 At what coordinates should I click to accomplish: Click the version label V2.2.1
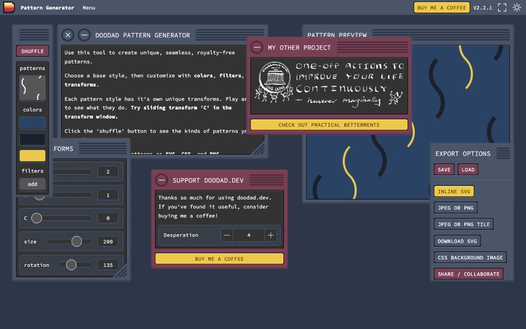click(x=482, y=8)
